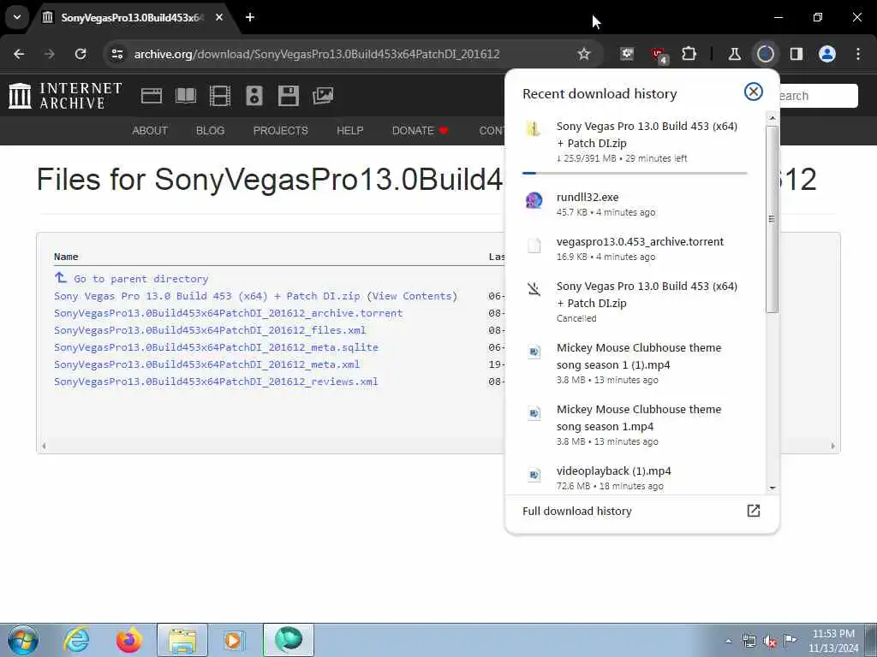Open the Texts book icon
Image resolution: width=877 pixels, height=657 pixels.
186,96
